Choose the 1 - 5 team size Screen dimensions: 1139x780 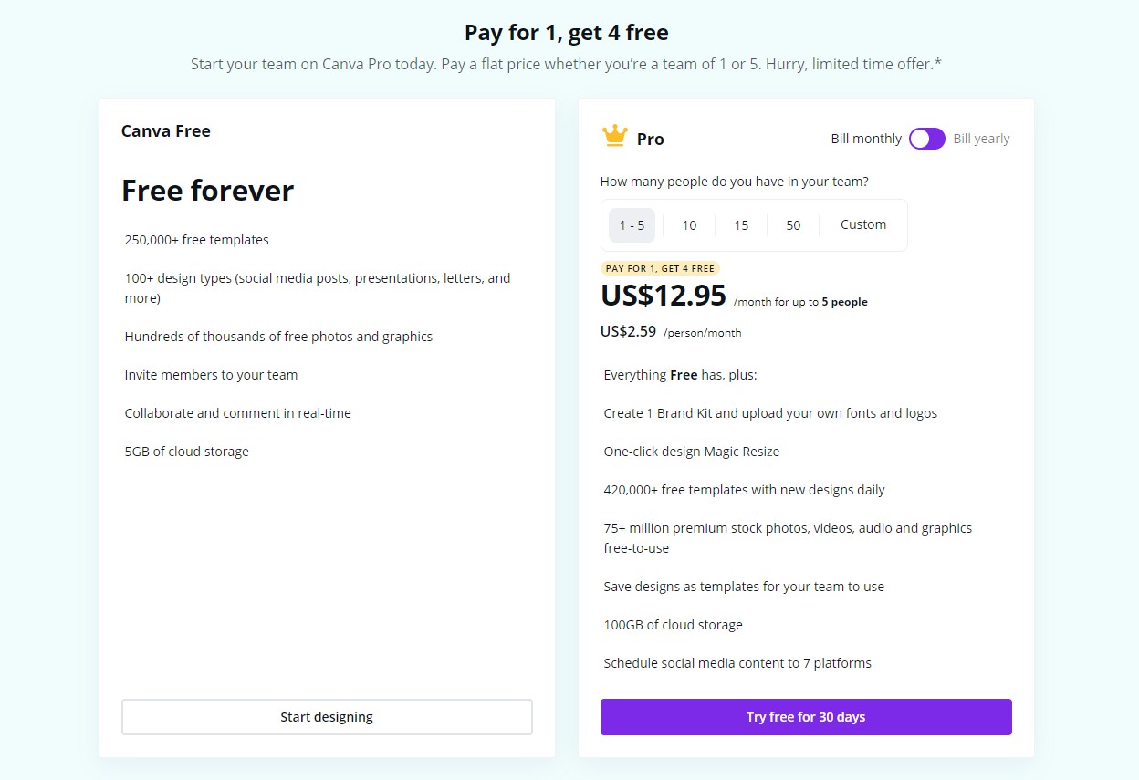tap(632, 225)
